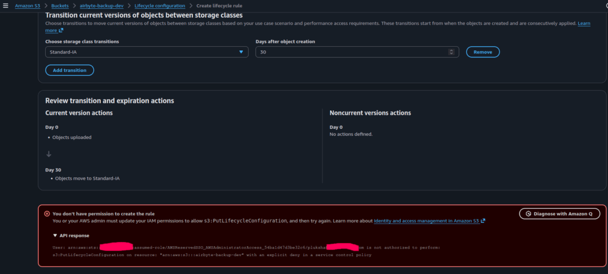Click the s3:PutLifecycleConfiguration code text in the IAM permissions sentence
This screenshot has width=608, height=274.
(x=245, y=221)
